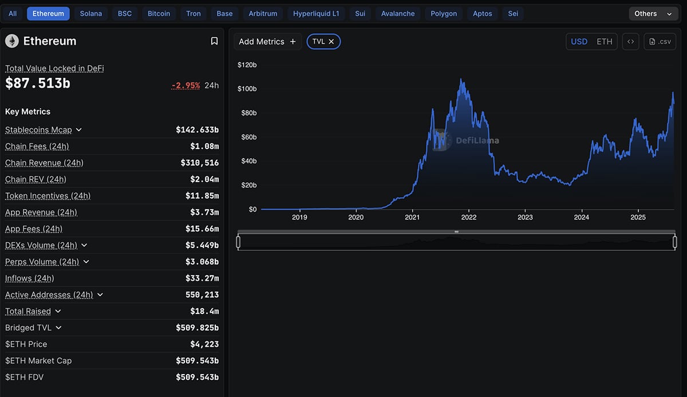This screenshot has height=397, width=687.
Task: Click the plus icon beside Add Metrics
Action: click(x=293, y=41)
